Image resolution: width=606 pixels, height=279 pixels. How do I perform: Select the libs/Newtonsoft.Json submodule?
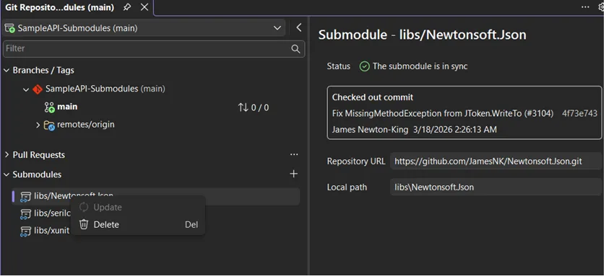point(156,196)
